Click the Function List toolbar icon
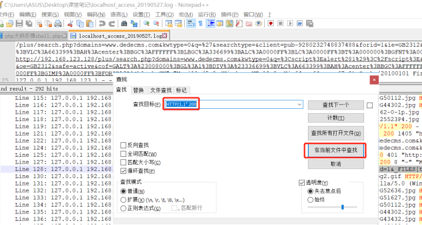The image size is (422, 225). [x=239, y=24]
